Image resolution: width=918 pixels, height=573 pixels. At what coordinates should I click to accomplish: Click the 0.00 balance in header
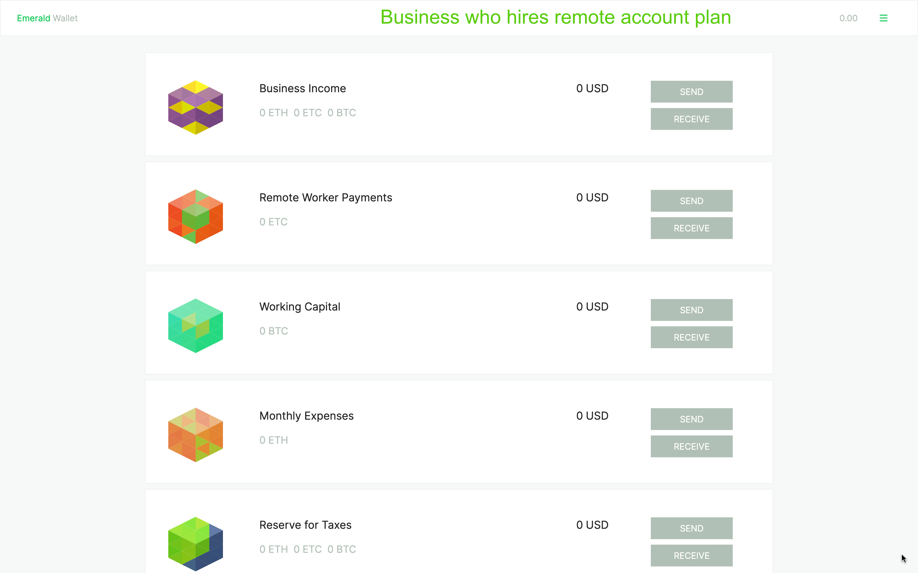(x=848, y=18)
